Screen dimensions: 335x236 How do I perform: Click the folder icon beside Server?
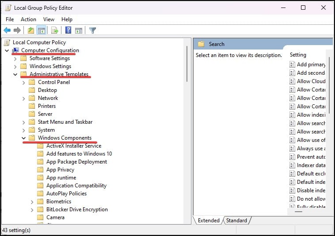click(32, 114)
